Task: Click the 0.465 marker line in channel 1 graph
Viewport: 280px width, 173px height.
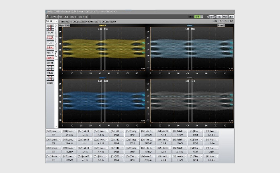Action: pyautogui.click(x=101, y=48)
